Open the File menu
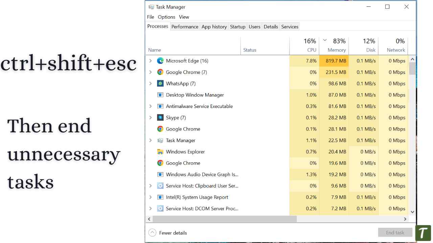The width and height of the screenshot is (433, 243). coord(151,17)
